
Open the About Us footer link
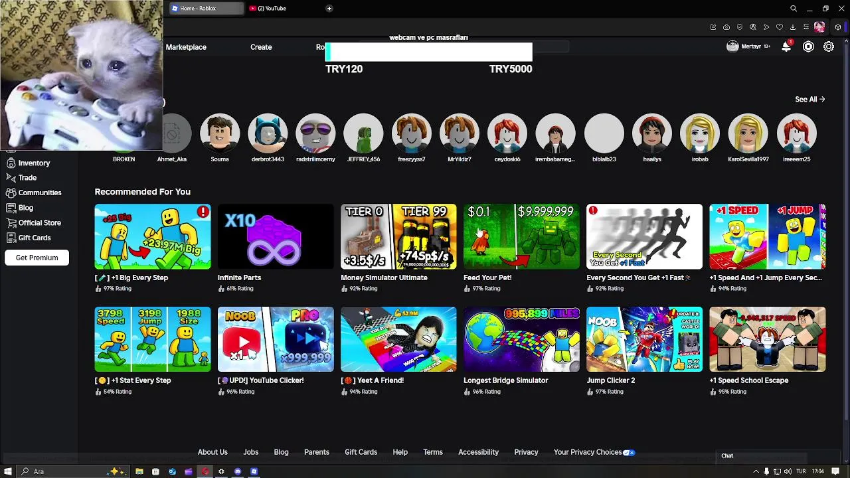[x=212, y=452]
